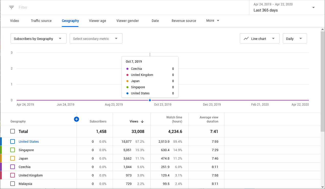The height and width of the screenshot is (189, 325).
Task: Open the Revenue source tab
Action: (x=184, y=21)
